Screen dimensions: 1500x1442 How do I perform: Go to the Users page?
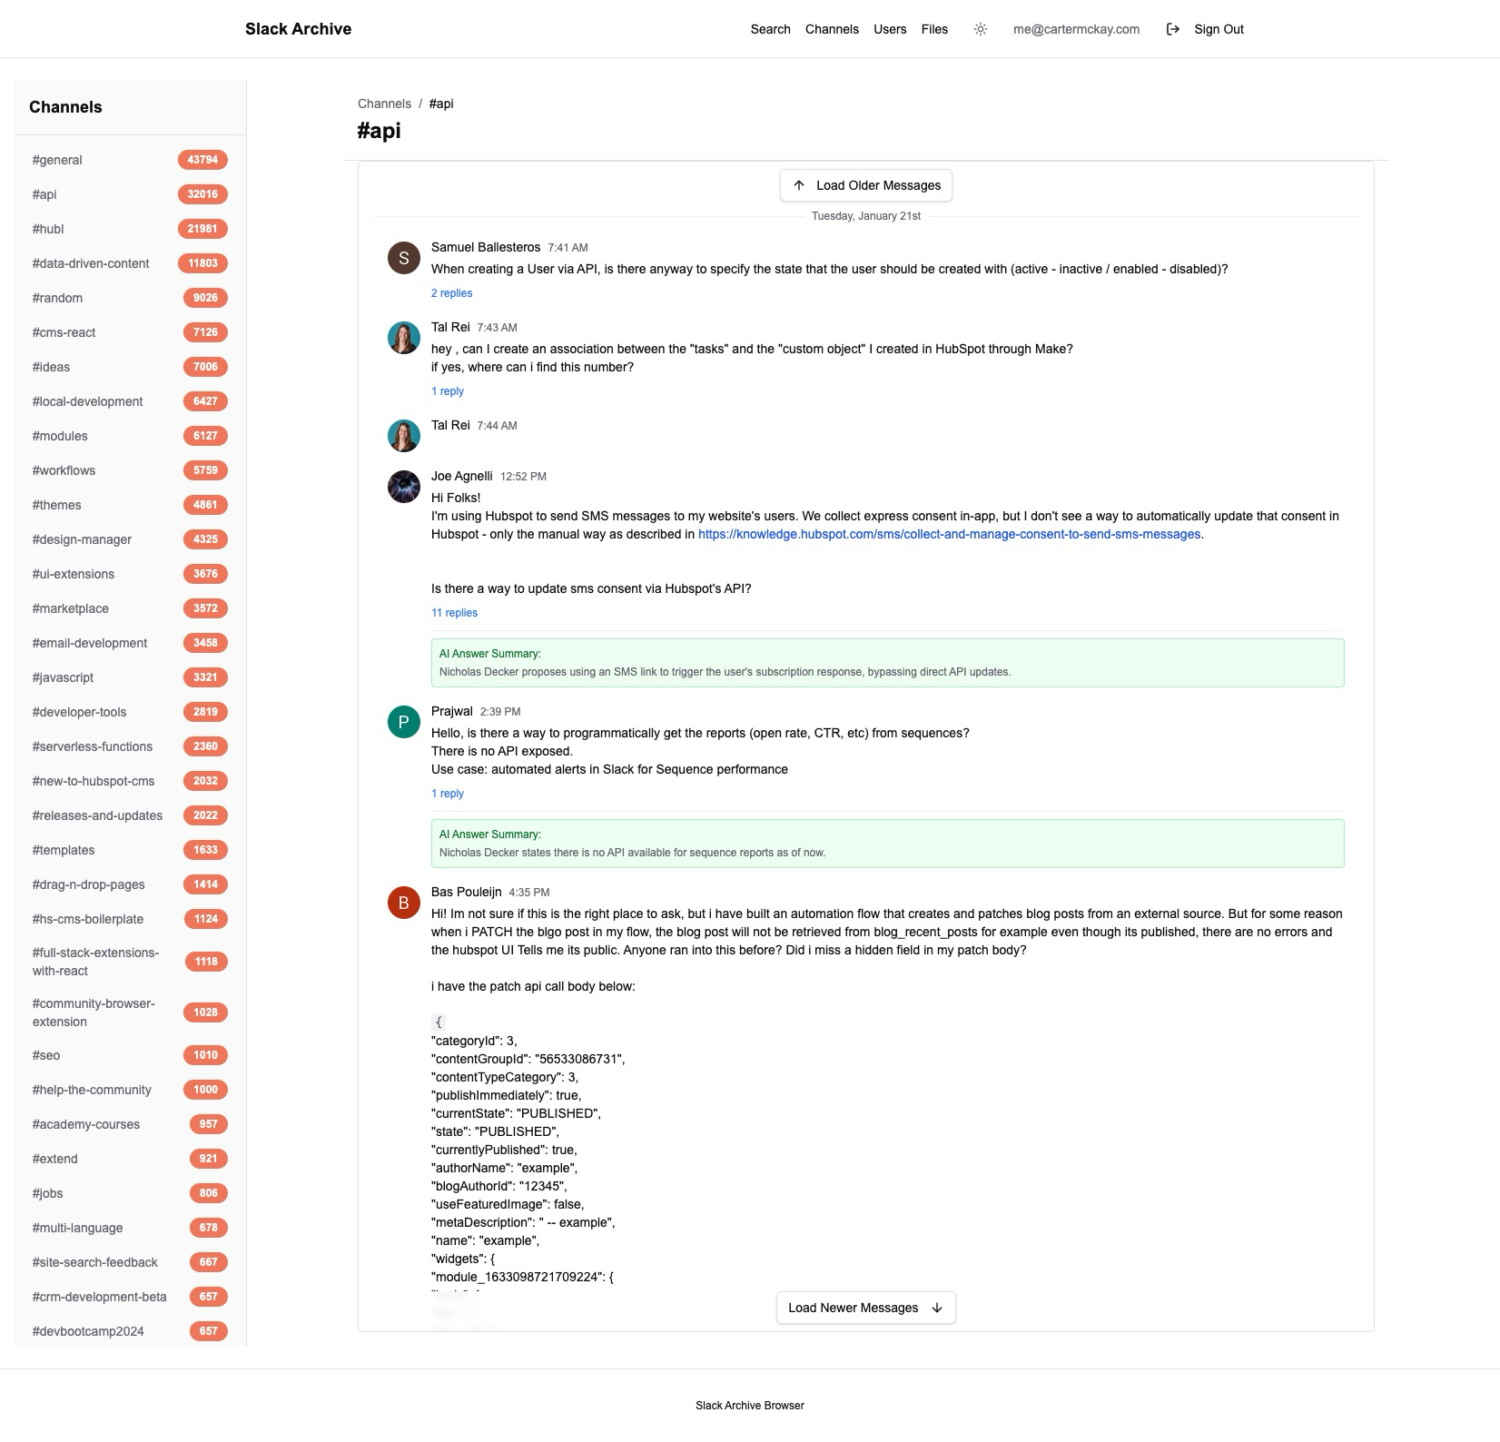click(x=889, y=28)
